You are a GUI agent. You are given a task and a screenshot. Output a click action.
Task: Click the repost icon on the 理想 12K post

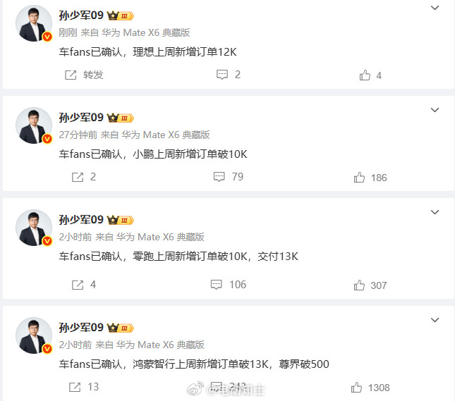coord(71,75)
